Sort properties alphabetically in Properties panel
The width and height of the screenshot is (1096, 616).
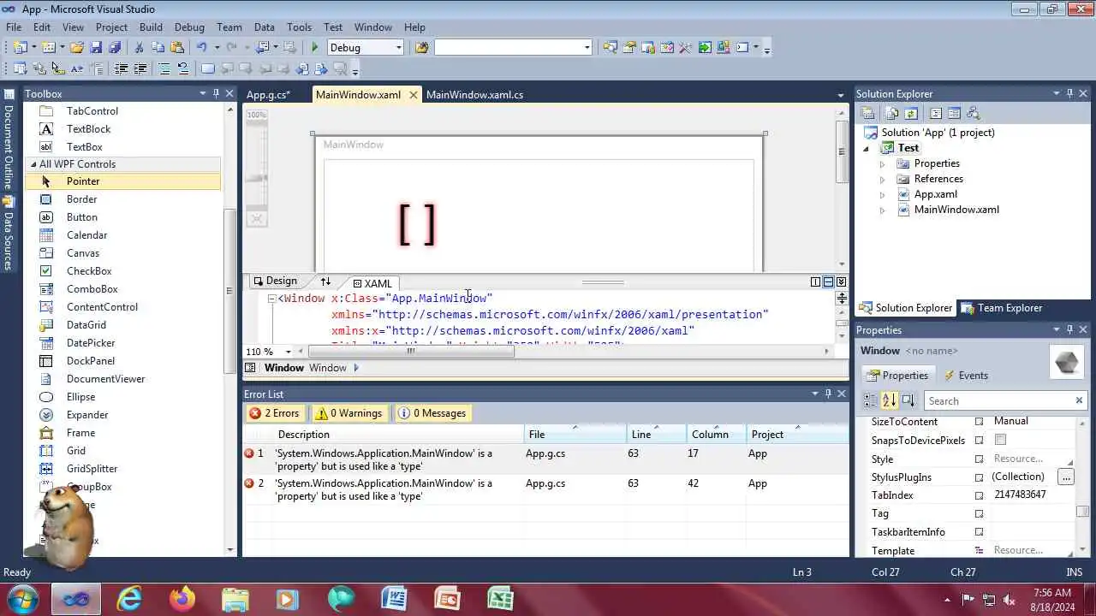890,400
